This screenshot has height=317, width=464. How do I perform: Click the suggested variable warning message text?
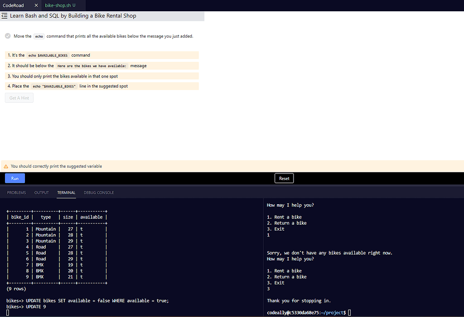point(57,166)
